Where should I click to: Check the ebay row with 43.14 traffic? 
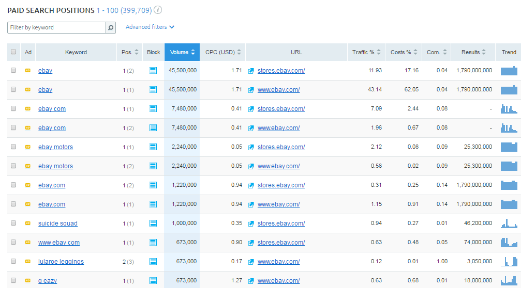(x=13, y=89)
